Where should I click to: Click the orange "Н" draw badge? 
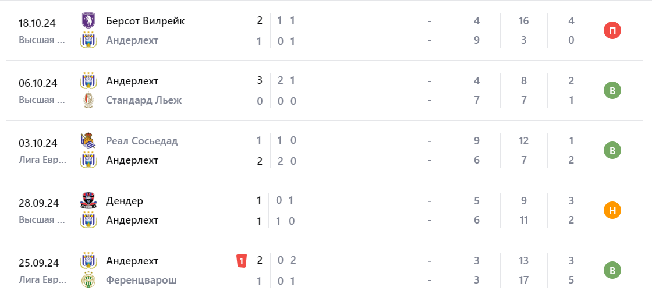pos(612,210)
